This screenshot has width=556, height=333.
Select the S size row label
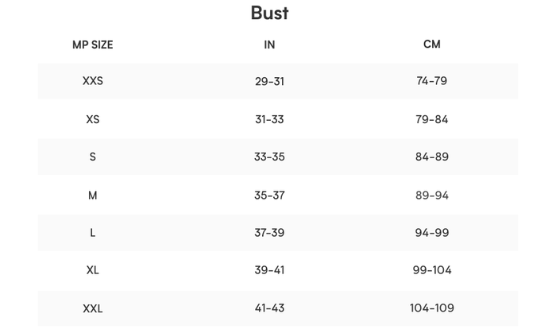tap(93, 157)
